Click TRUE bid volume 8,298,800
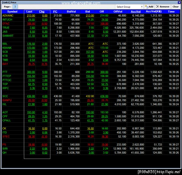The width and height of the screenshot is (182, 175). (x=74, y=28)
